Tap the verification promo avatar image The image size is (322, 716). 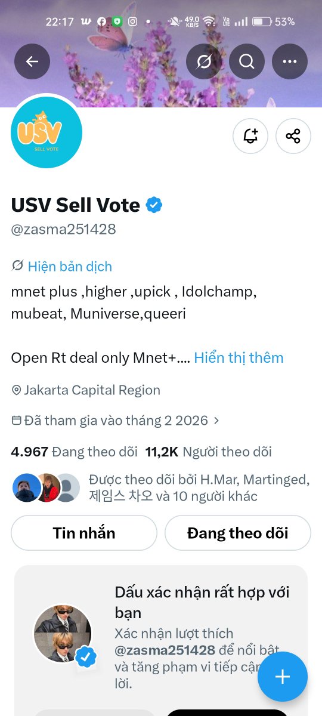[63, 632]
